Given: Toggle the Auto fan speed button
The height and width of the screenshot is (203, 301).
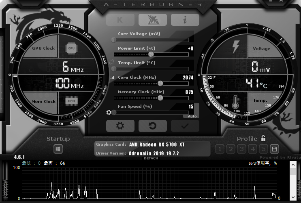Looking at the screenshot, I should pyautogui.click(x=192, y=116).
